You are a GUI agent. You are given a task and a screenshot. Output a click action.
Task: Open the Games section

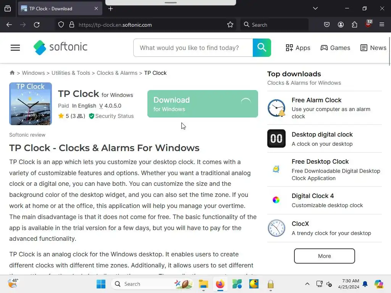335,48
